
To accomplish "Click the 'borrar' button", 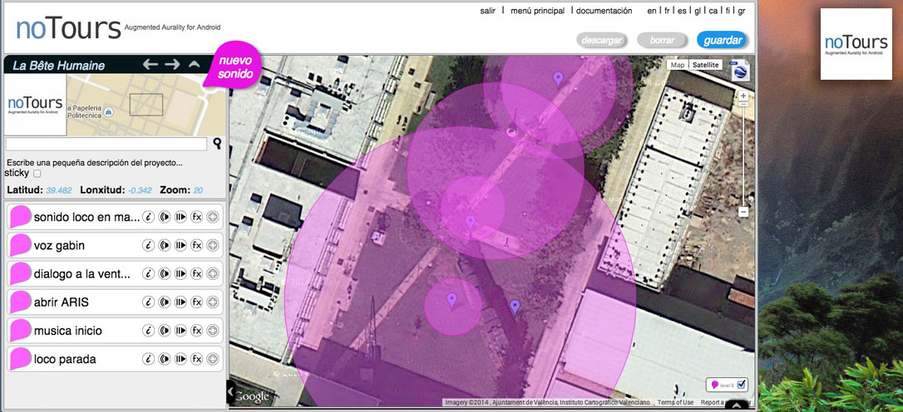I will point(662,40).
